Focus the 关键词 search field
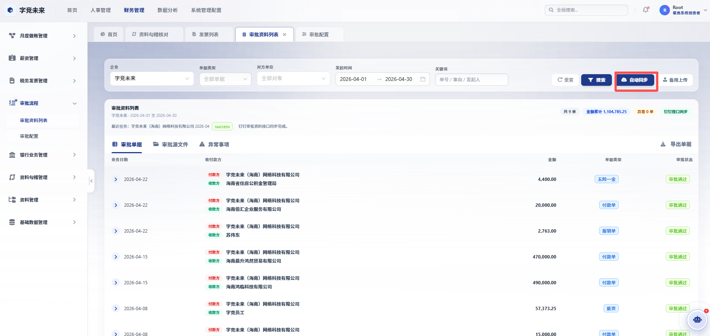This screenshot has height=336, width=710. (471, 79)
